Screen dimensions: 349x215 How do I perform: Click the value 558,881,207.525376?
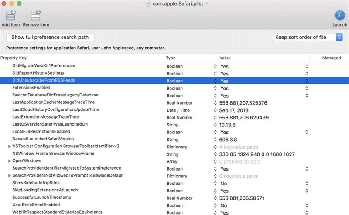point(243,103)
